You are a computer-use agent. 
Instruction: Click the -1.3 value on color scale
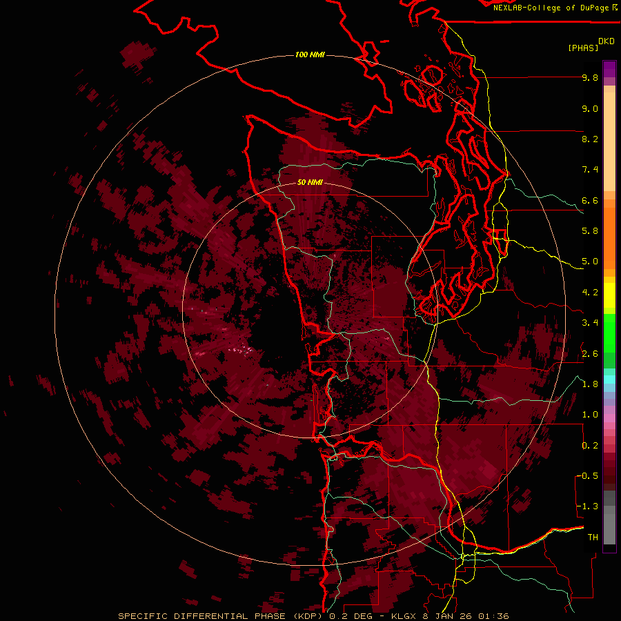587,506
